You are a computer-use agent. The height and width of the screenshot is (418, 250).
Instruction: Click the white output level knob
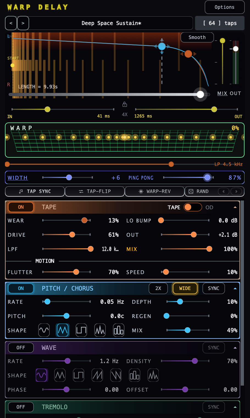point(236,49)
